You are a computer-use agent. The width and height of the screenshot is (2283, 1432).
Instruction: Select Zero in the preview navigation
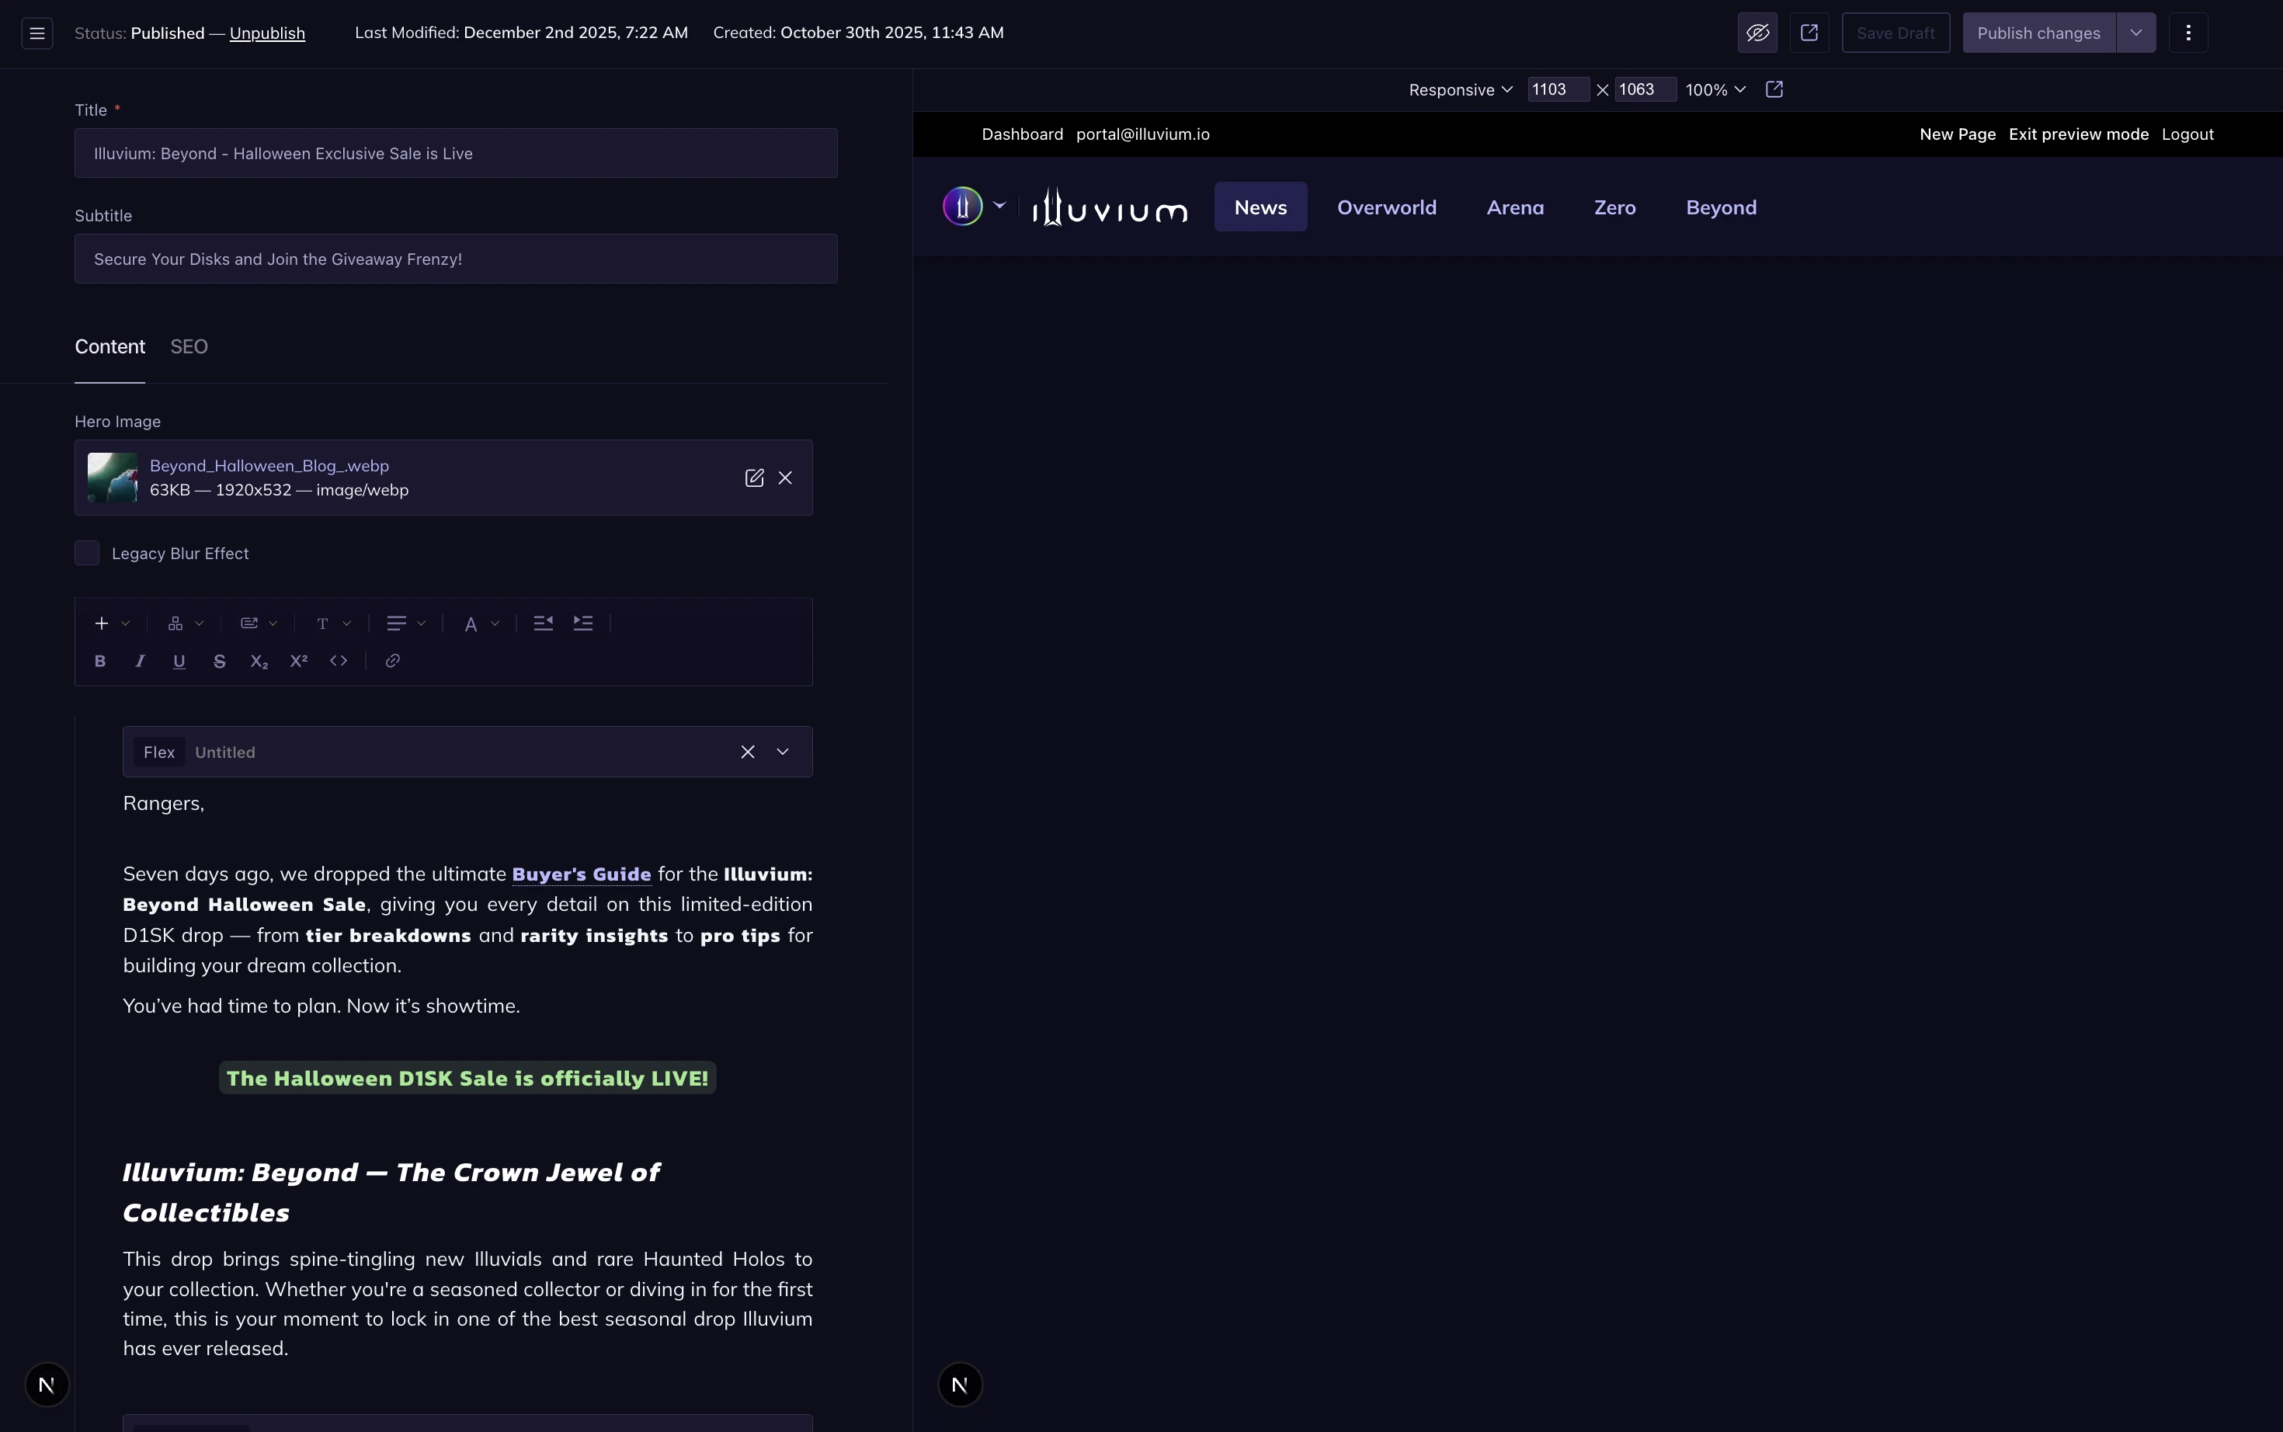[x=1614, y=207]
